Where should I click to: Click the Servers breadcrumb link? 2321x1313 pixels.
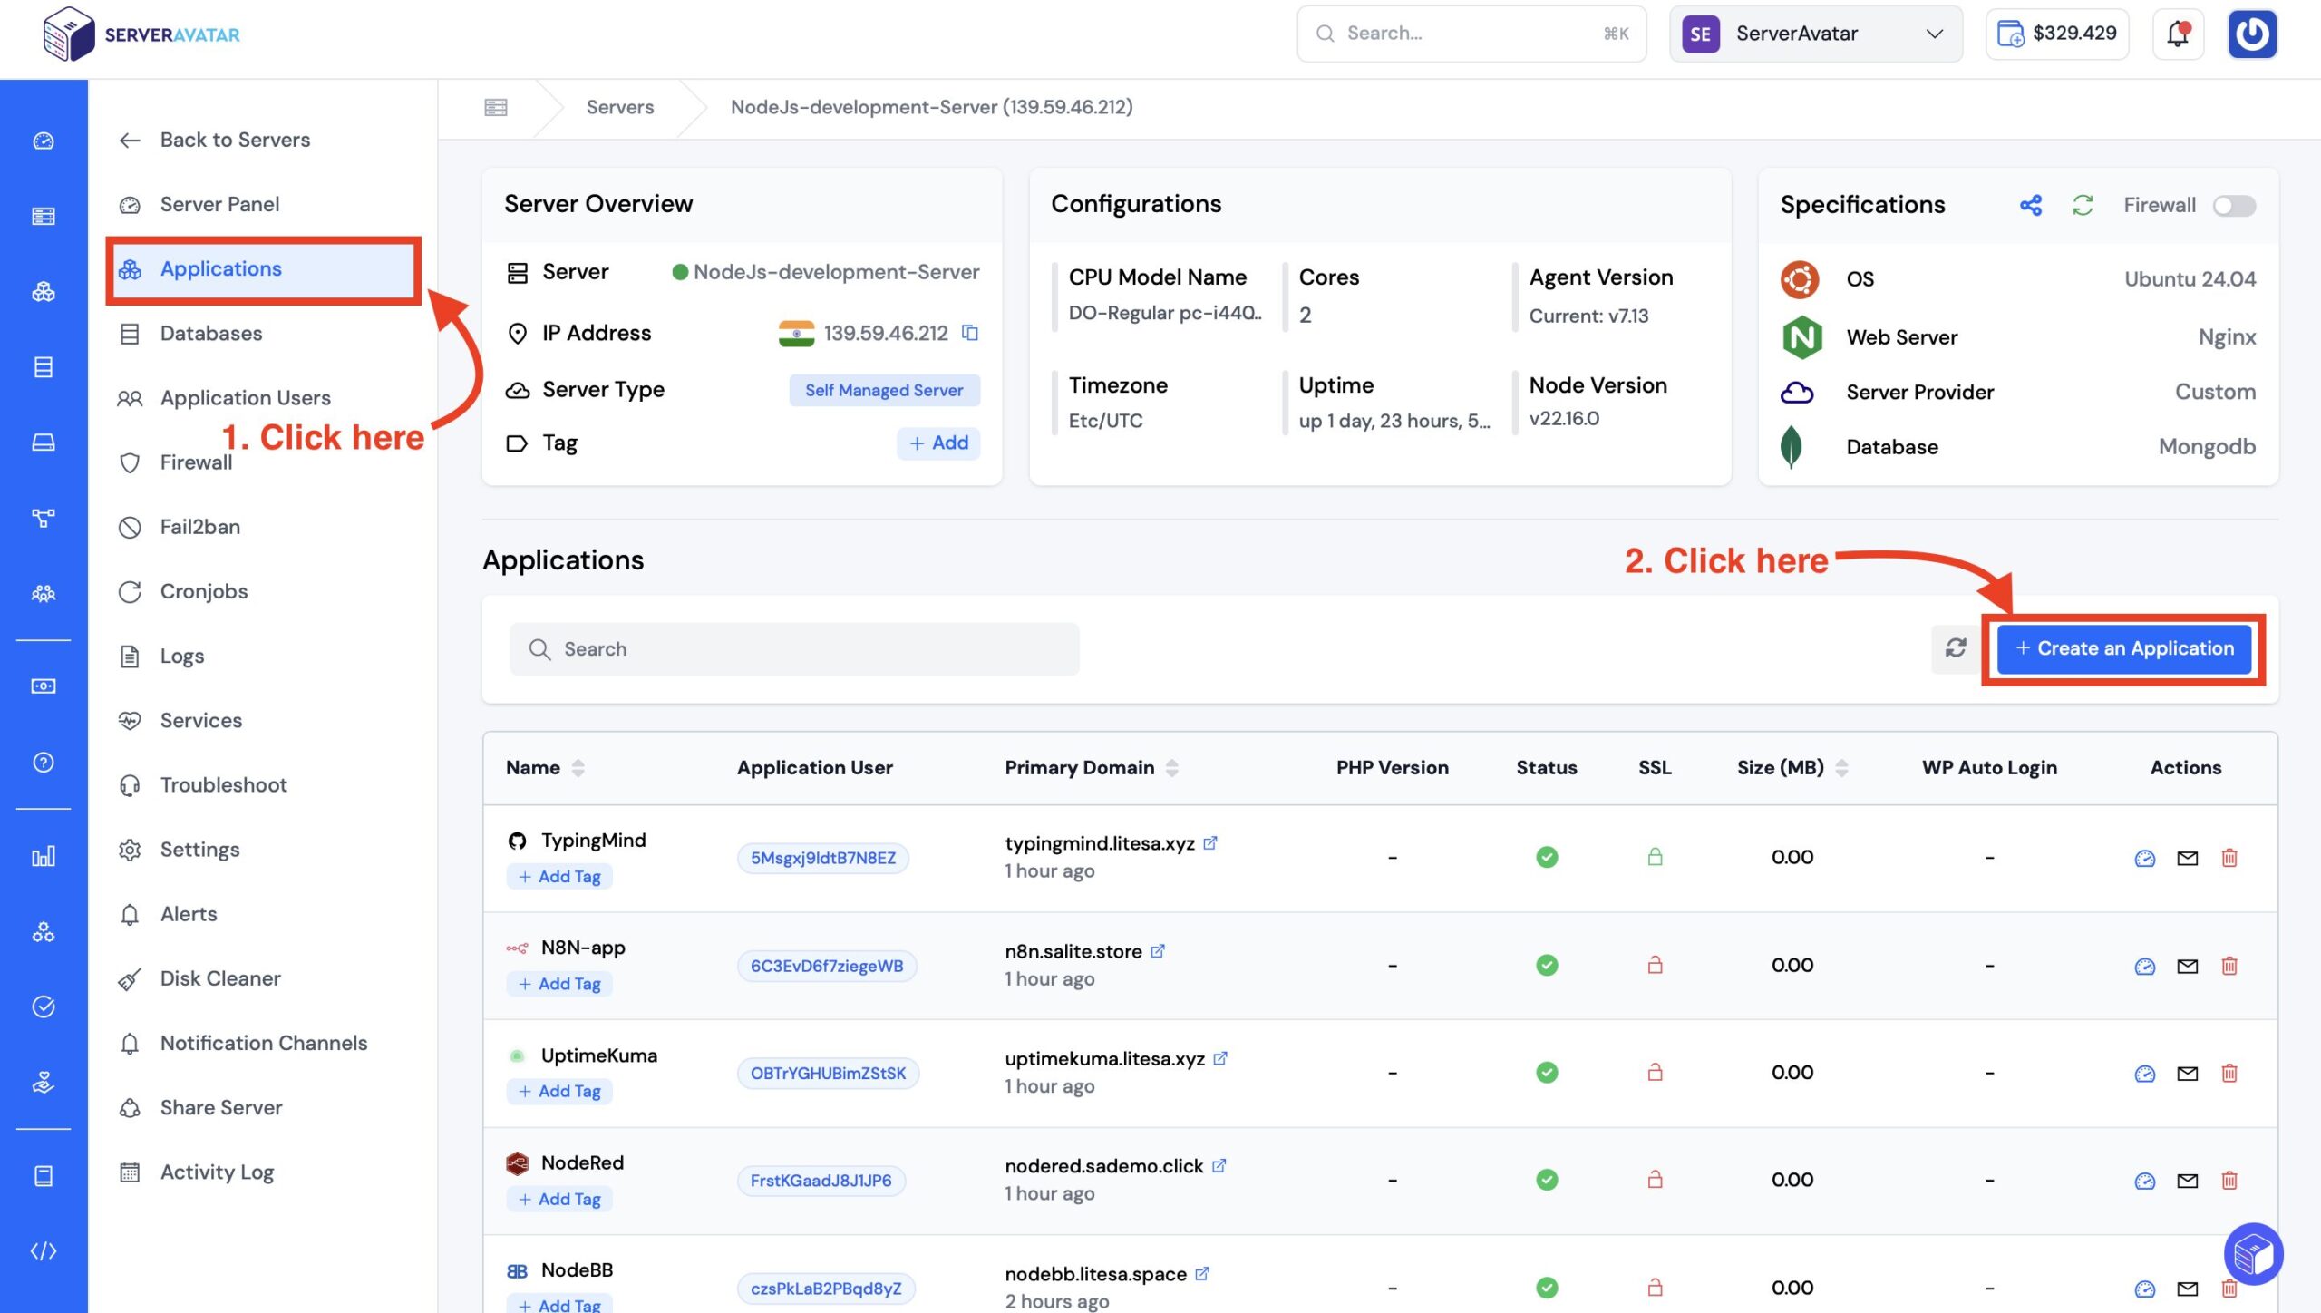tap(620, 107)
